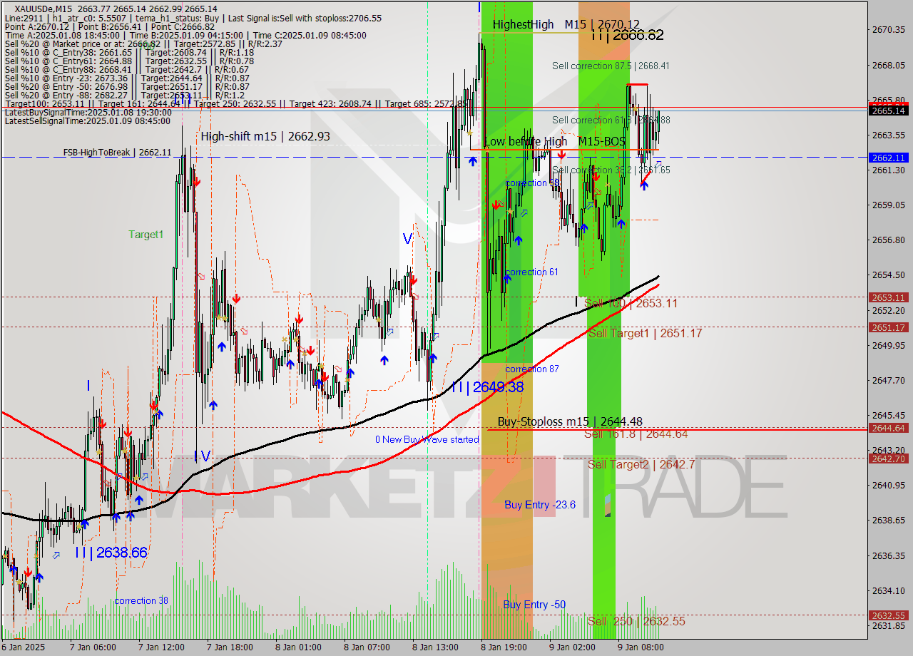The width and height of the screenshot is (913, 656).
Task: Select the 2647.70 price scale value
Action: click(x=889, y=380)
